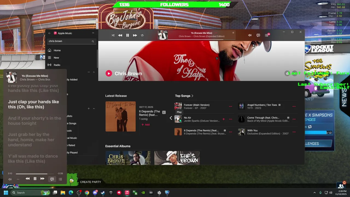This screenshot has height=197, width=350.
Task: Open File Explorer from the taskbar
Action: [x=63, y=193]
